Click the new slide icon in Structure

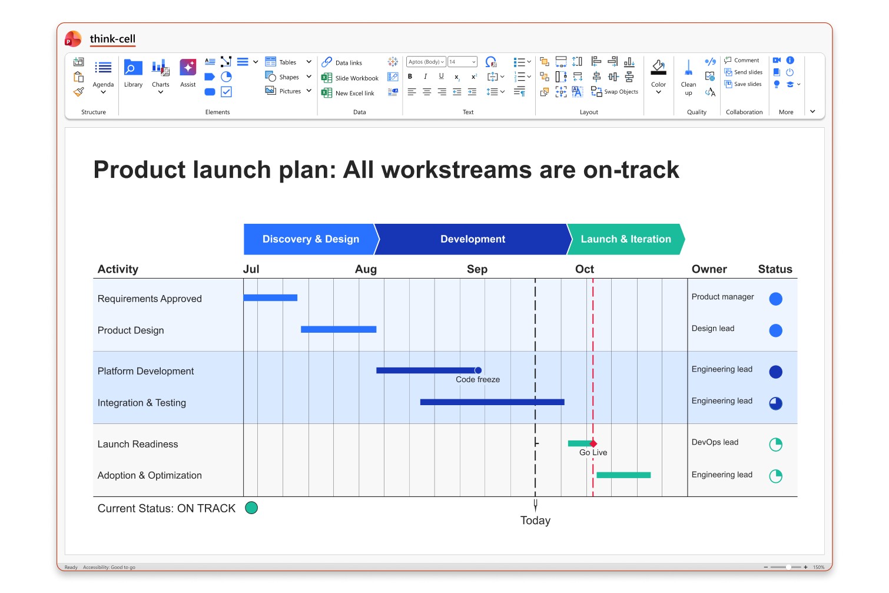78,61
